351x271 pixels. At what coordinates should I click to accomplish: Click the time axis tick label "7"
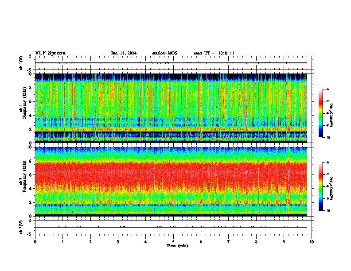click(229, 242)
